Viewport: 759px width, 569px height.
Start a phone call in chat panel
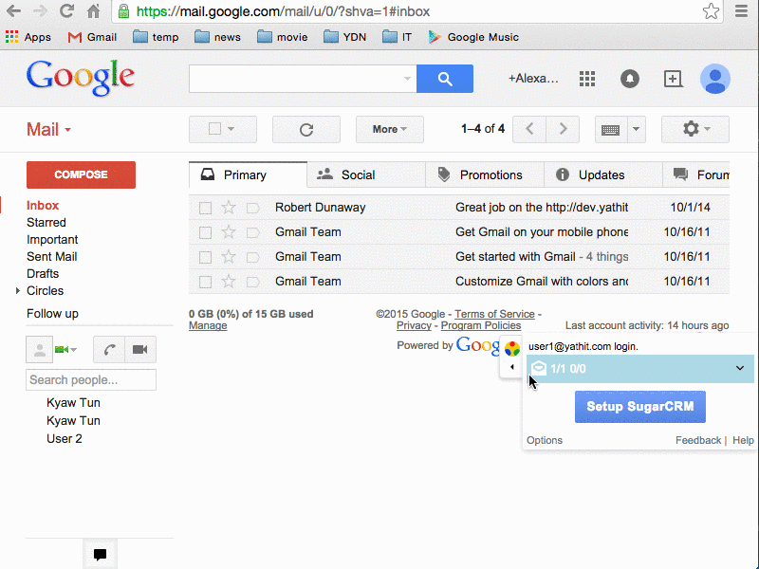pyautogui.click(x=109, y=349)
